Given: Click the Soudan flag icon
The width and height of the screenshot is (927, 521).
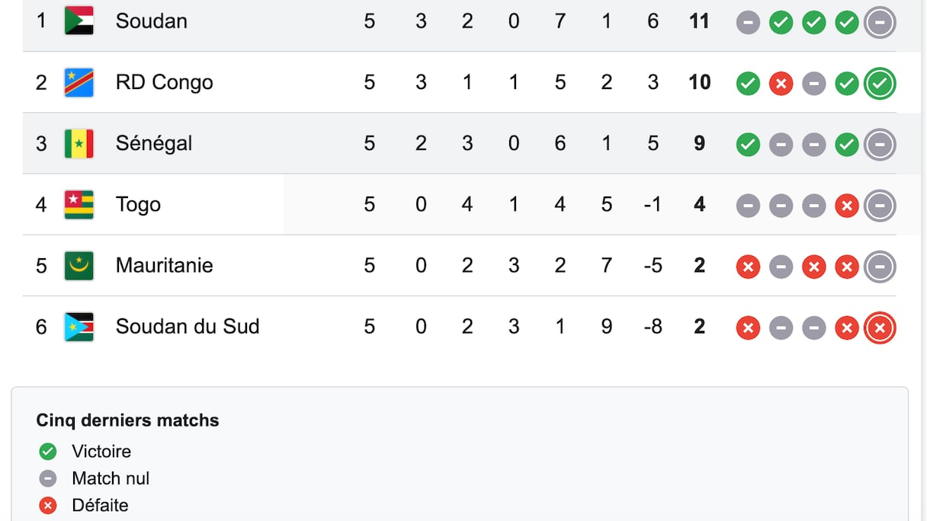Looking at the screenshot, I should pyautogui.click(x=79, y=21).
